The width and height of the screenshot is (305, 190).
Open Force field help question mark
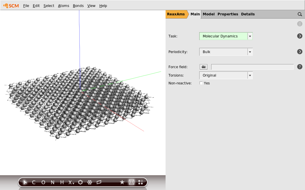click(x=300, y=67)
